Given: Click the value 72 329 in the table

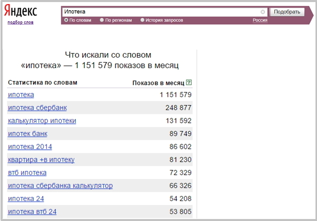Looking at the screenshot, I should point(181,172).
